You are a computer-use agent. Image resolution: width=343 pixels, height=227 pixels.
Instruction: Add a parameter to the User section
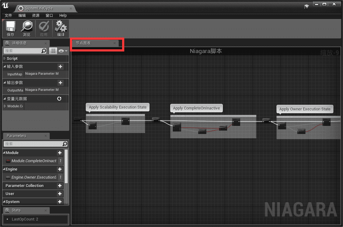60,194
